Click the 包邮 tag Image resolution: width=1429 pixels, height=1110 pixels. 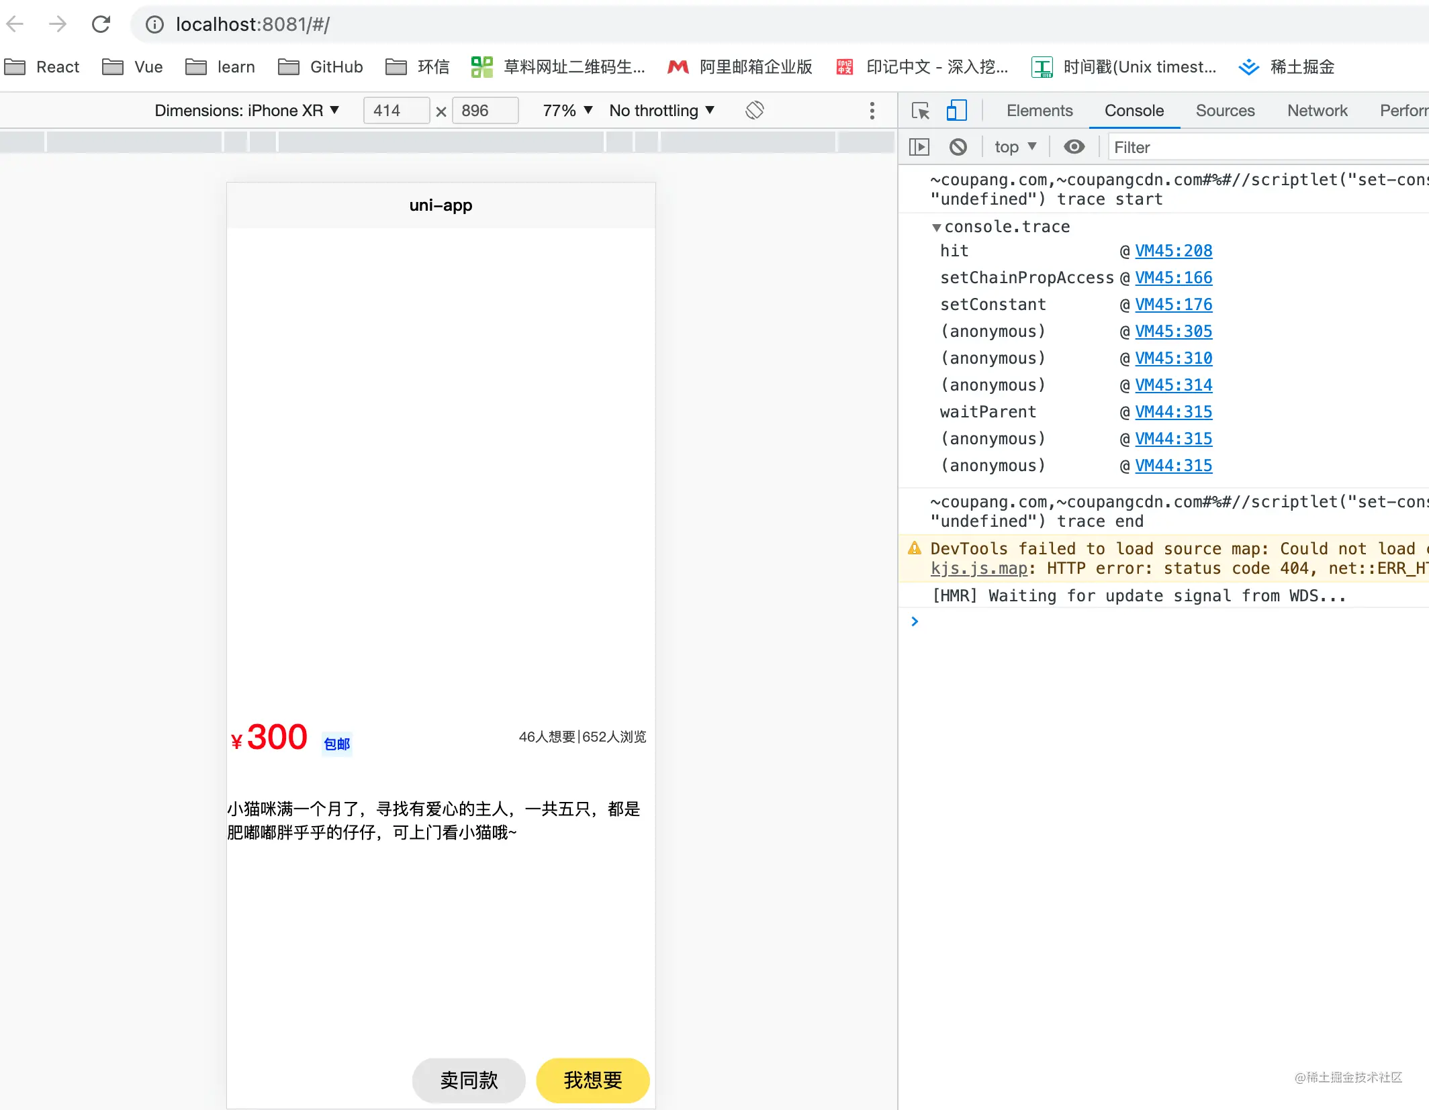pos(337,744)
